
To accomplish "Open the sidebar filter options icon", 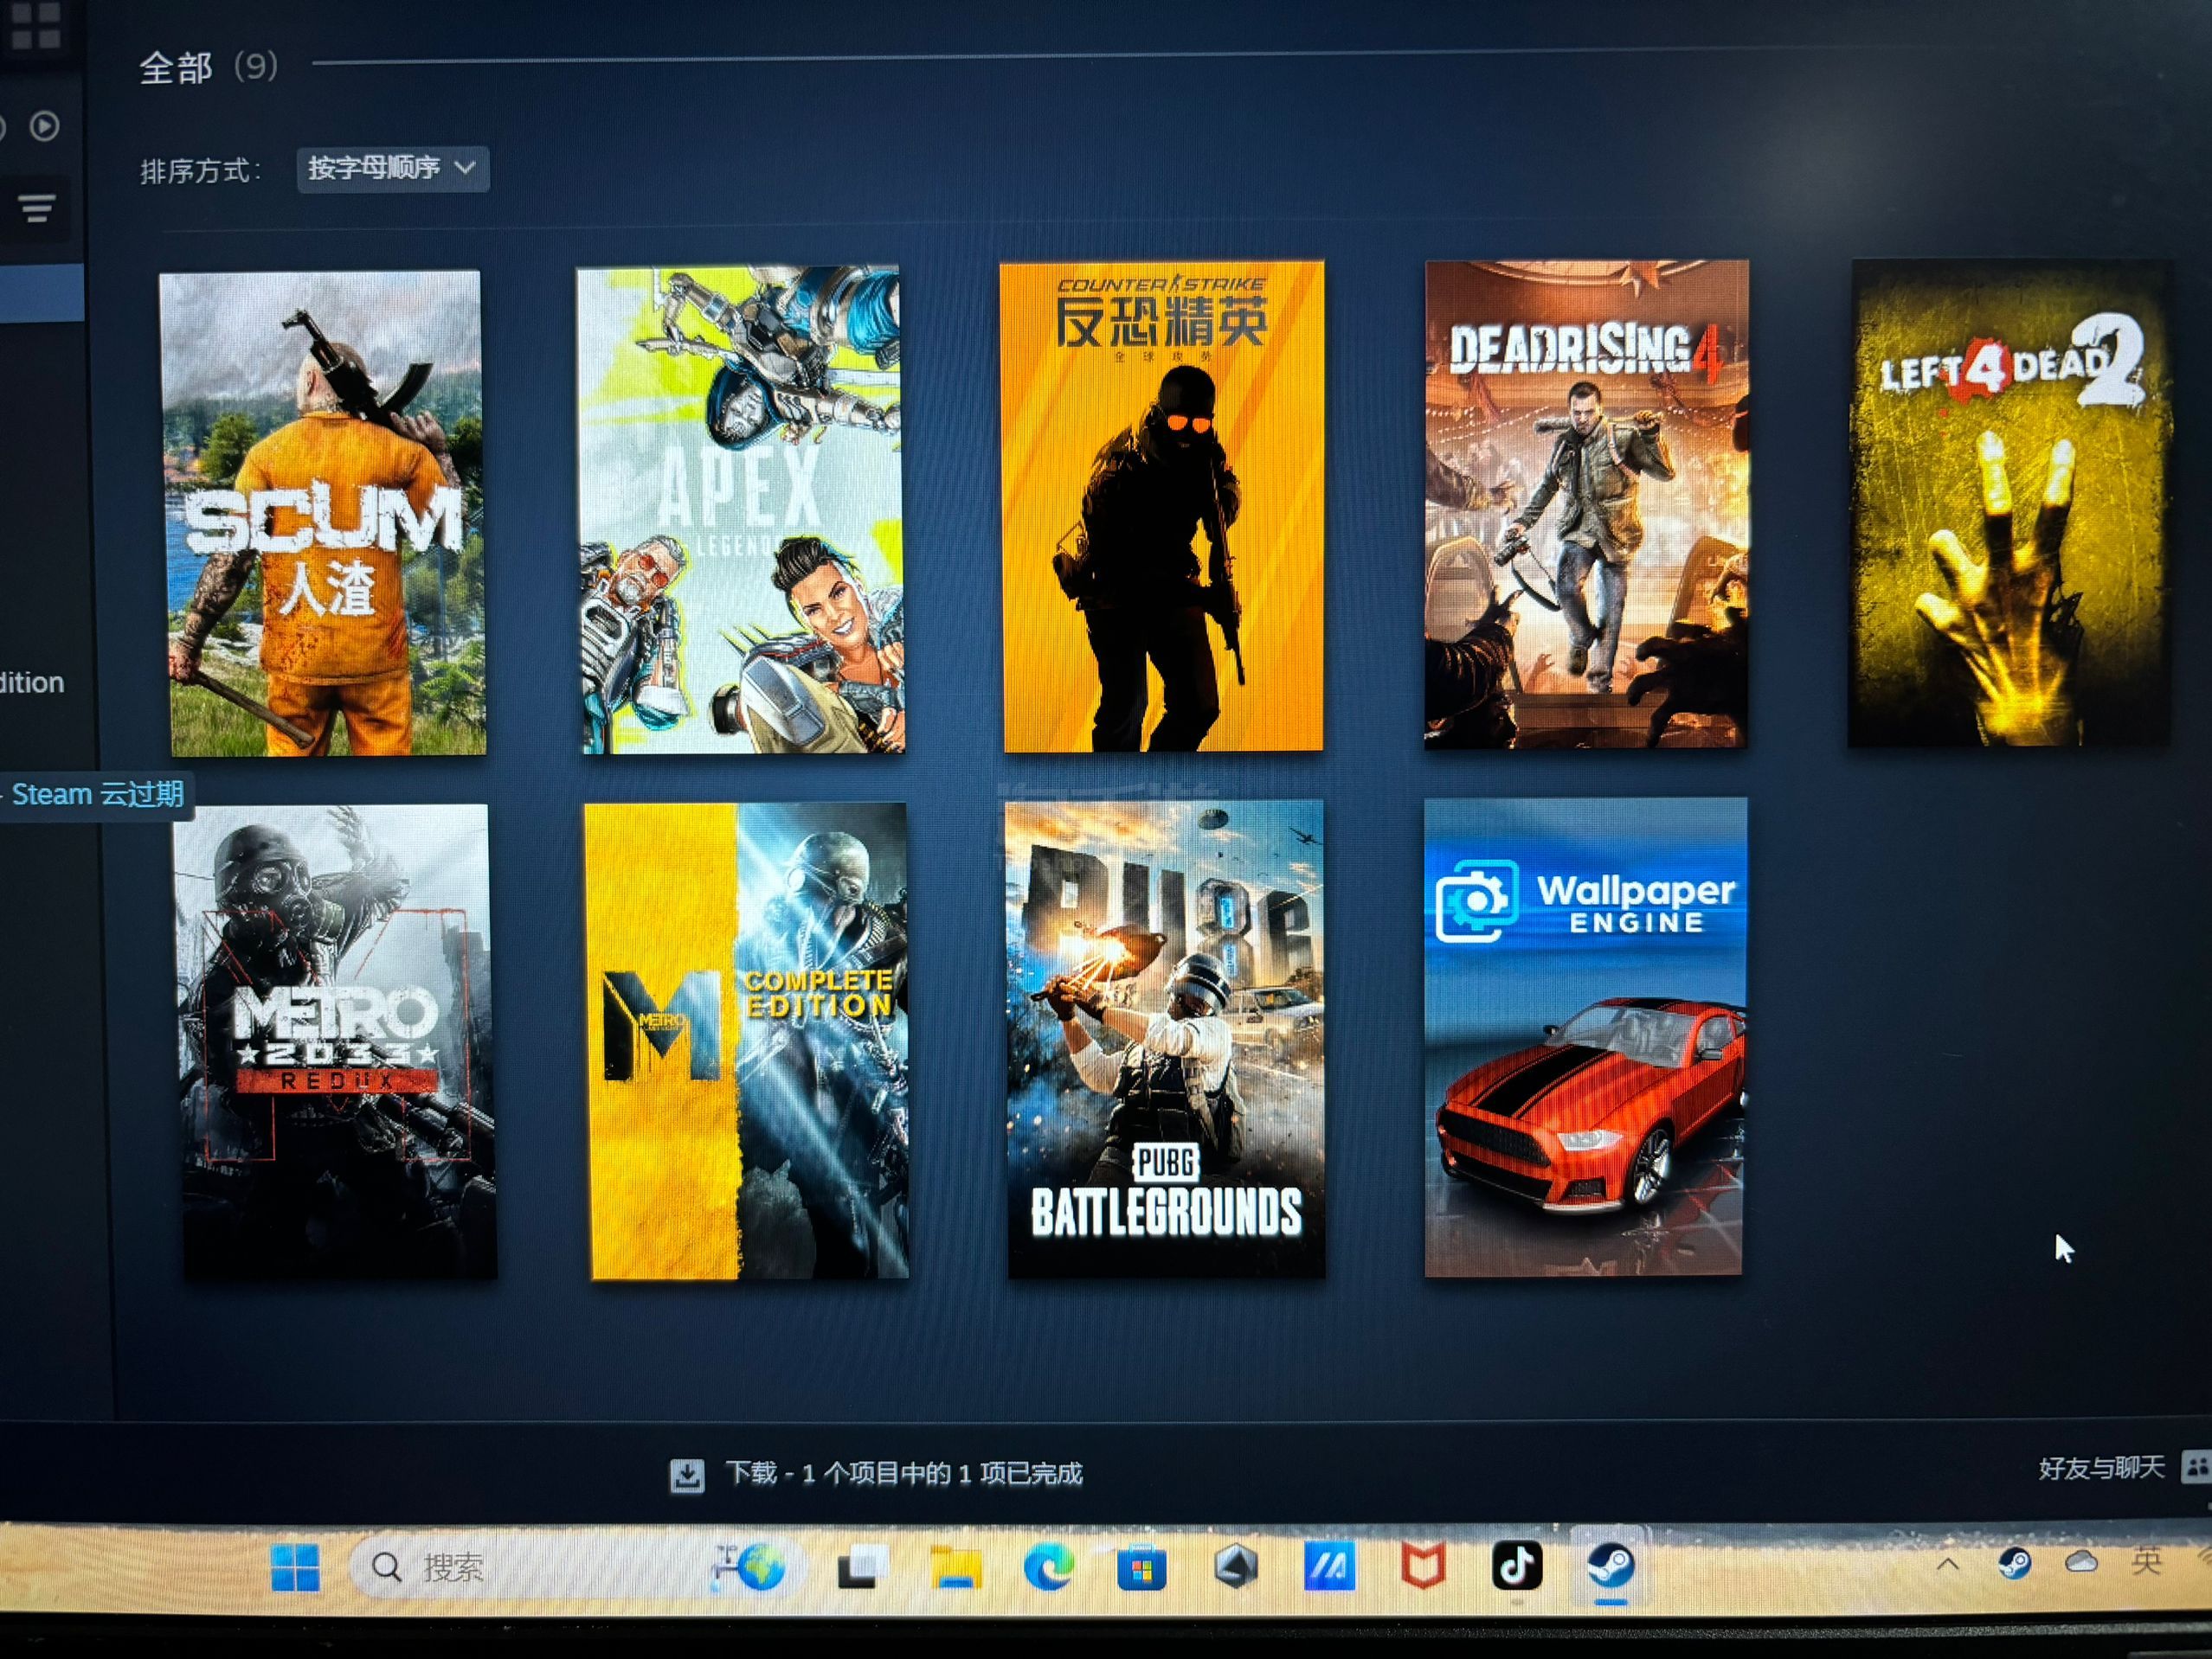I will [x=37, y=208].
